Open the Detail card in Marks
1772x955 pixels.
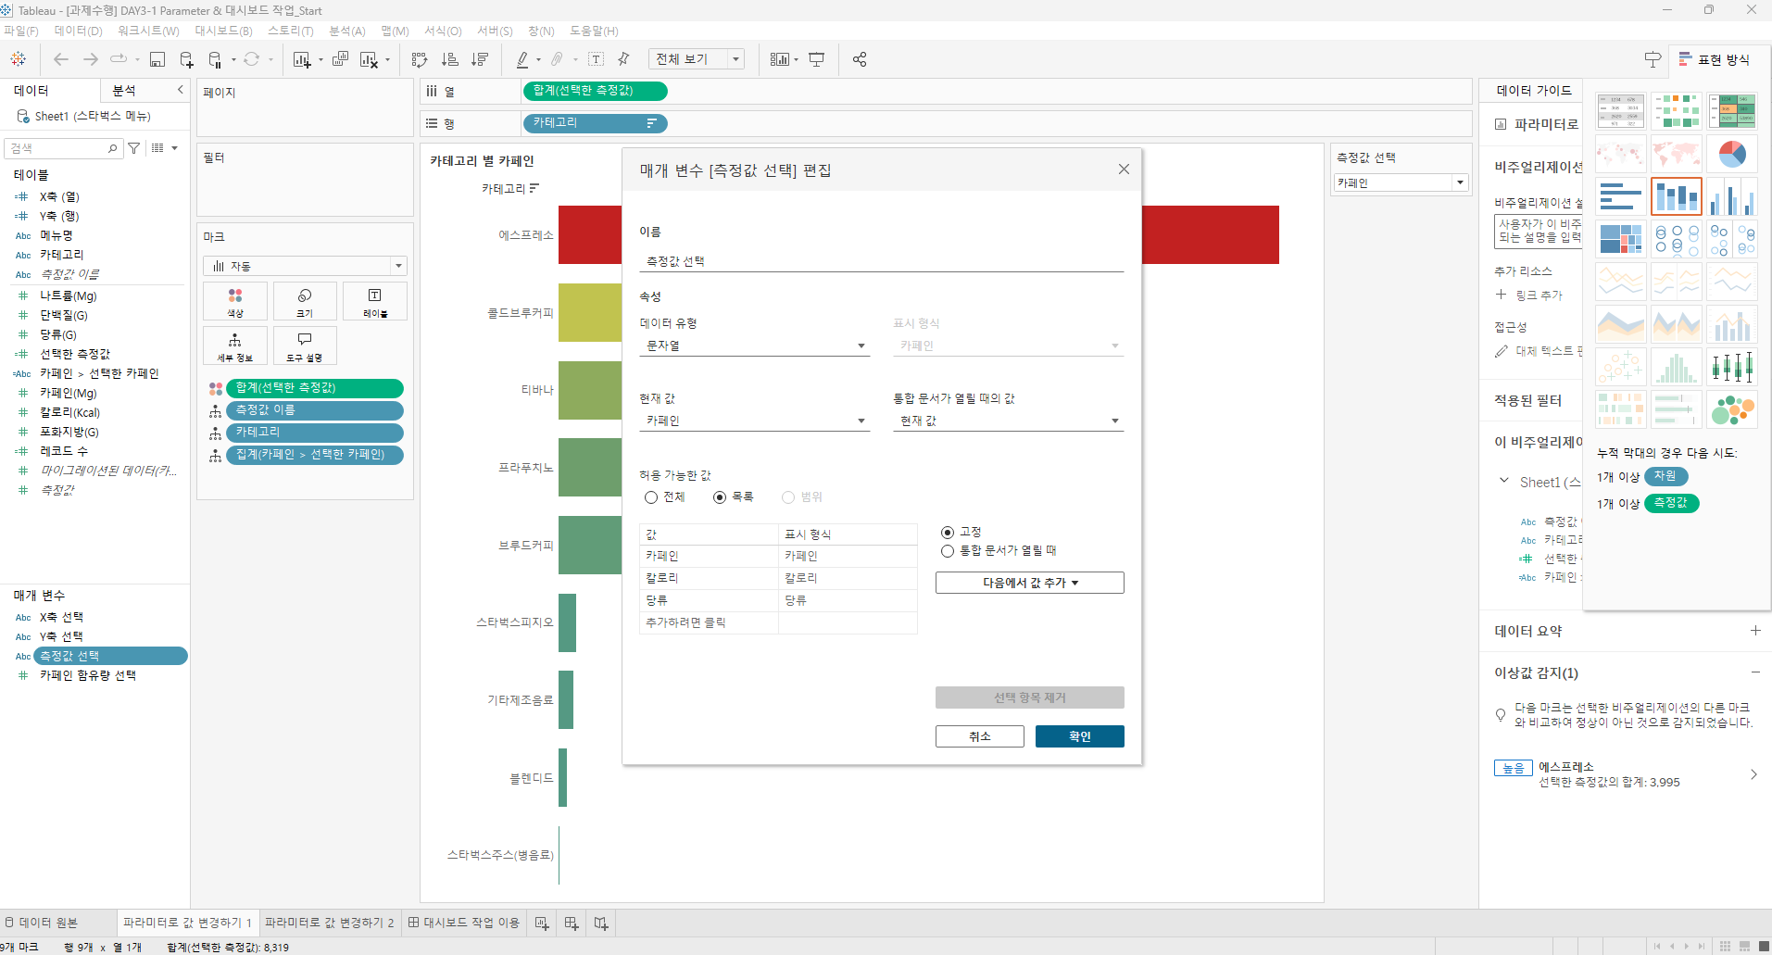tap(235, 346)
